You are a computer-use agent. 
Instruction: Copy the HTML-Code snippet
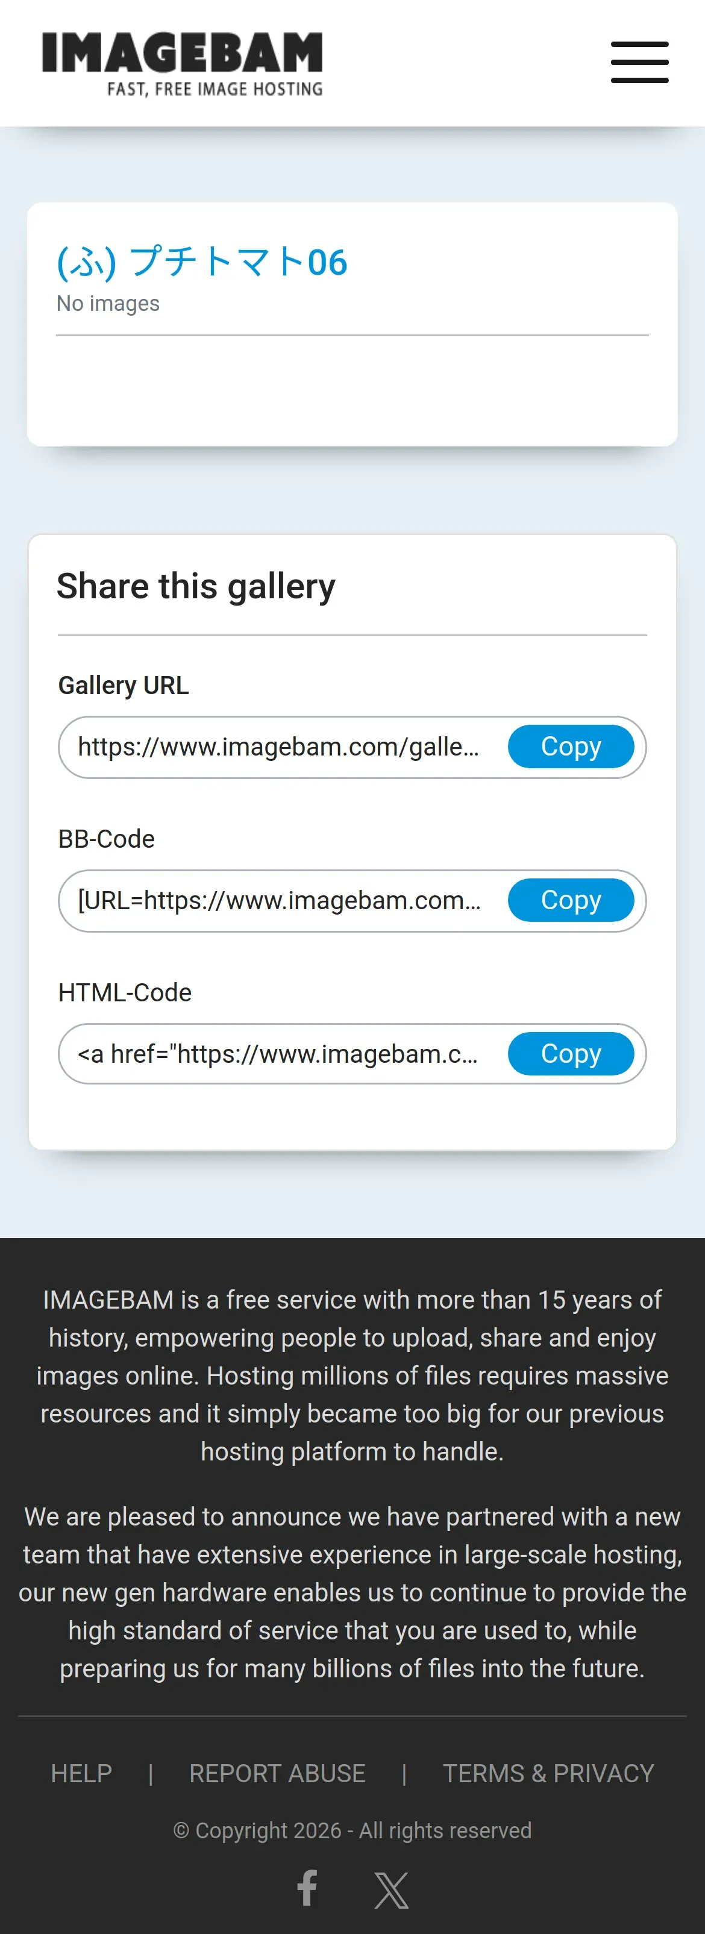tap(571, 1053)
